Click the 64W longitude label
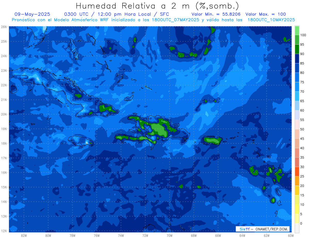Screen dimensions: 309x239 242,235
